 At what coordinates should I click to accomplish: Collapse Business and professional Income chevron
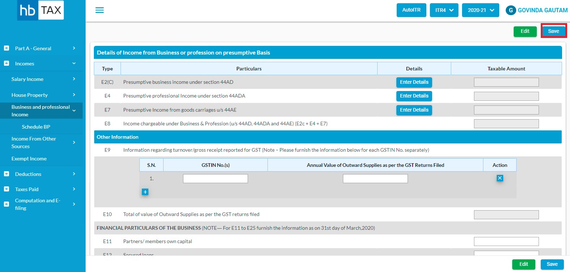[x=74, y=111]
